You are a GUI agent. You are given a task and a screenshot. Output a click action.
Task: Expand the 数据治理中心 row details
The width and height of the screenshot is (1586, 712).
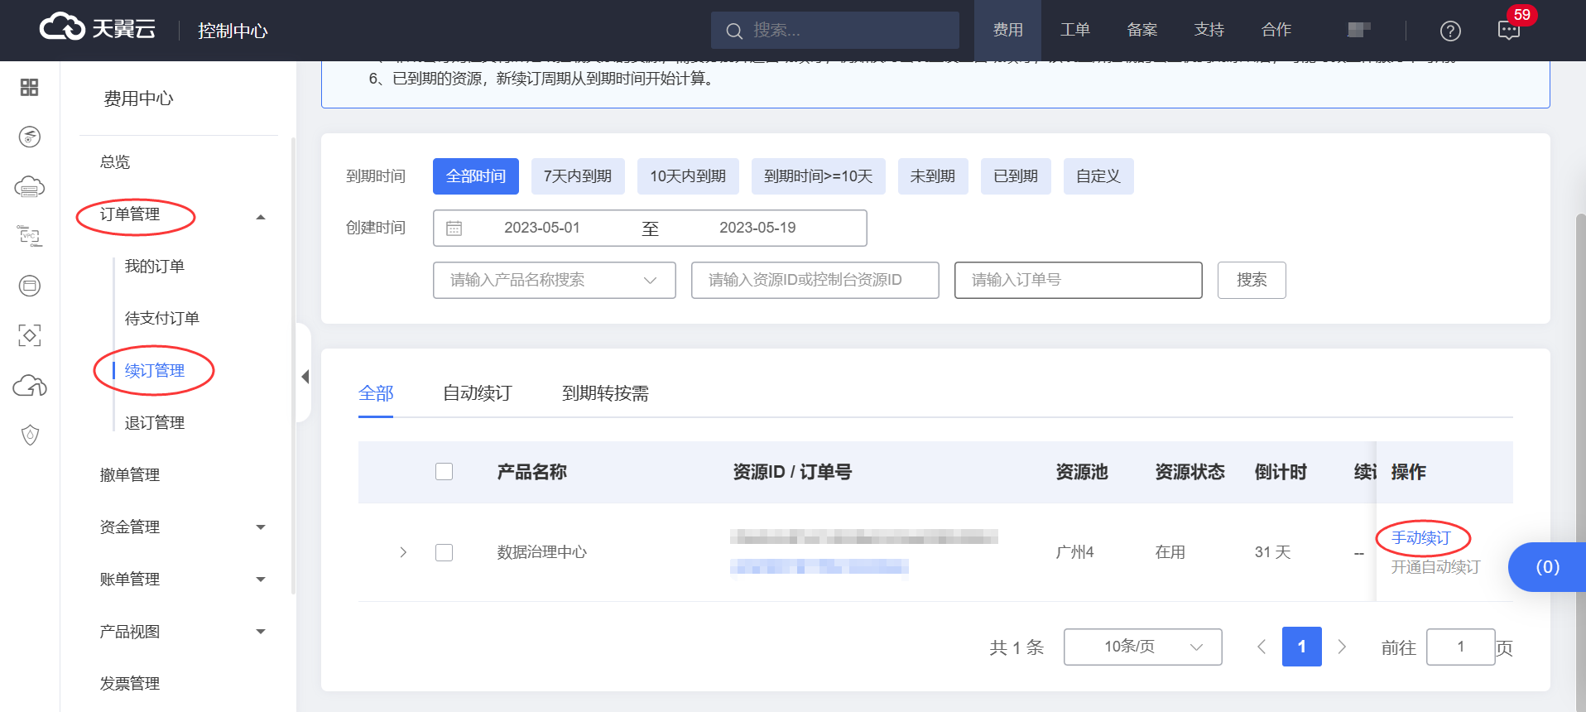[x=403, y=552]
